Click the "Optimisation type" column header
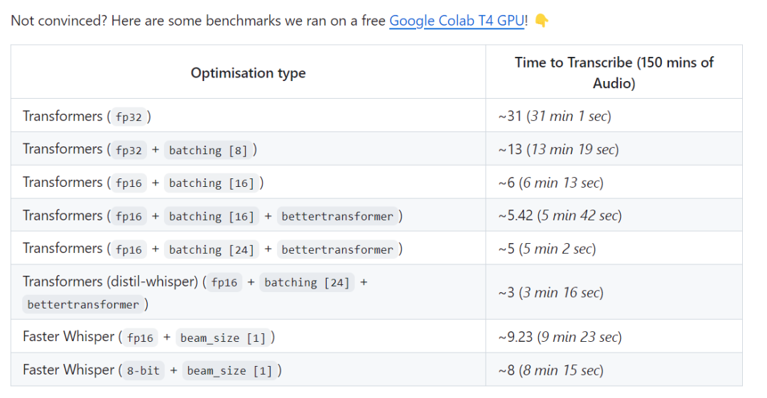The image size is (767, 398). (248, 72)
